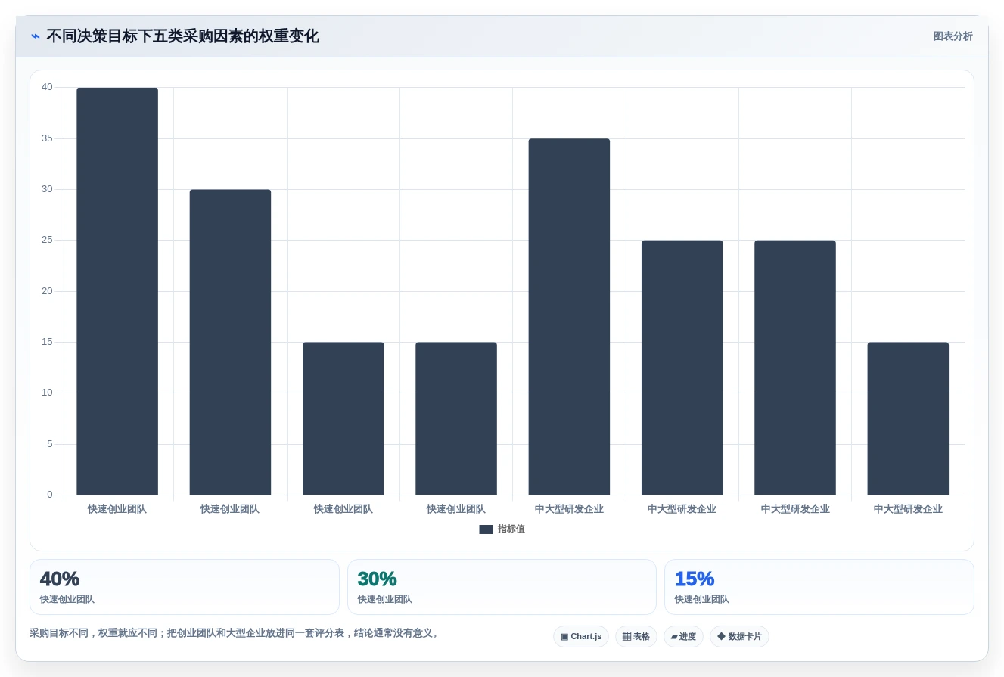The image size is (1004, 677).
Task: Click the diamond icon on the 数据卡片 chip
Action: coord(721,636)
